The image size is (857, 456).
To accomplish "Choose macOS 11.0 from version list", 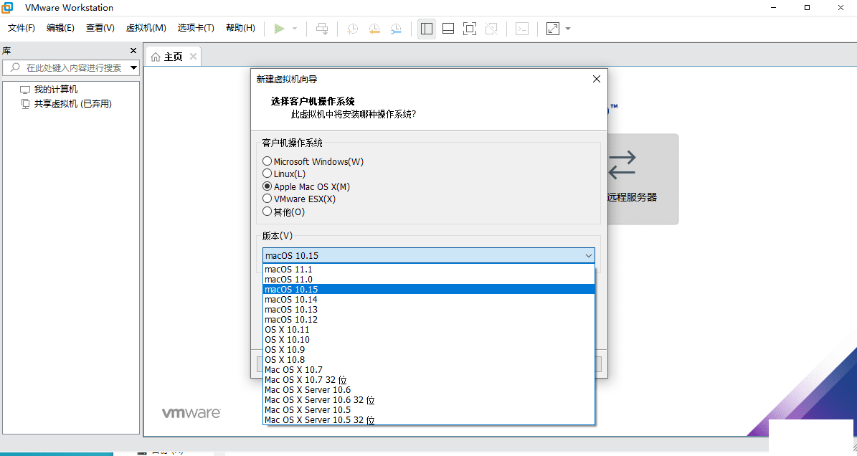I will [429, 279].
